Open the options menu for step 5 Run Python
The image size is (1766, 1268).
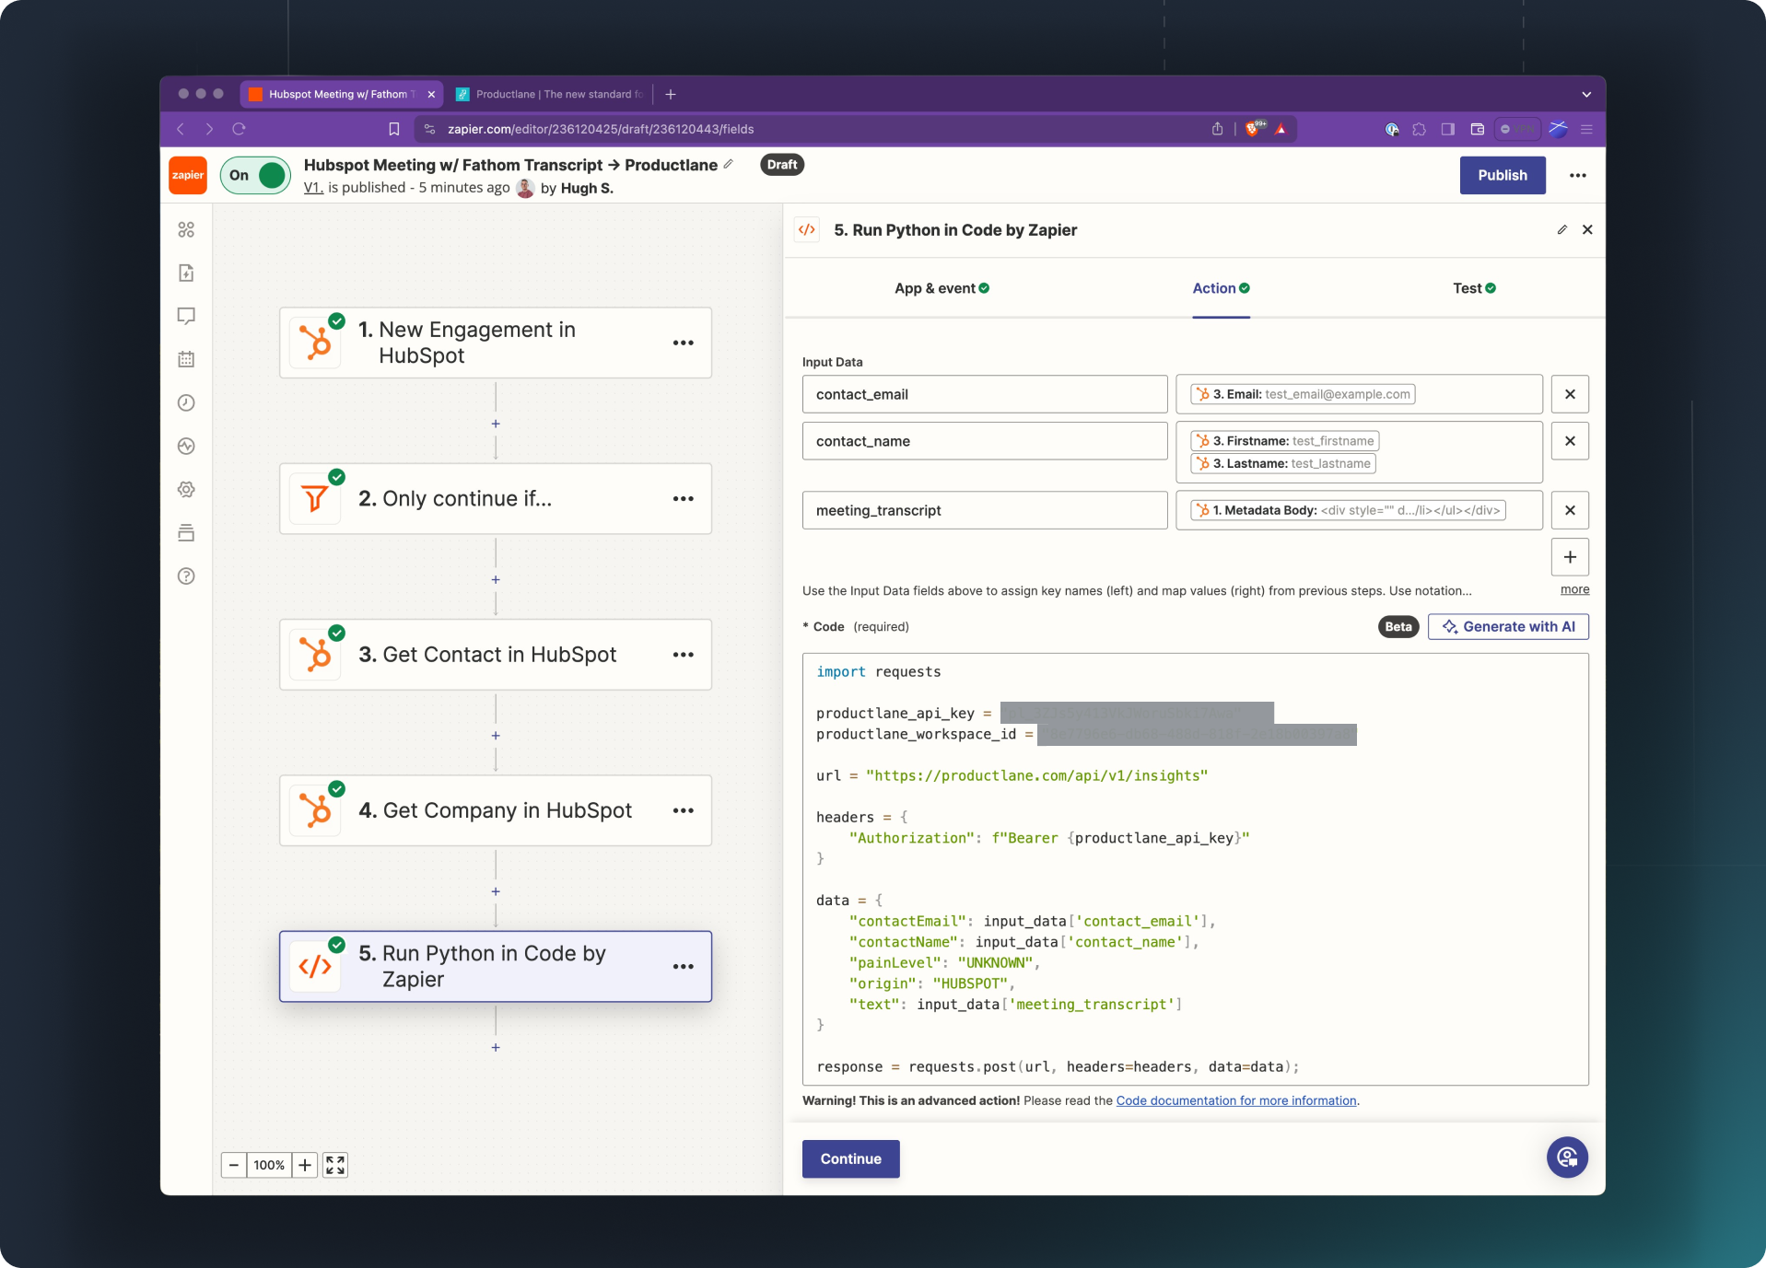tap(684, 966)
